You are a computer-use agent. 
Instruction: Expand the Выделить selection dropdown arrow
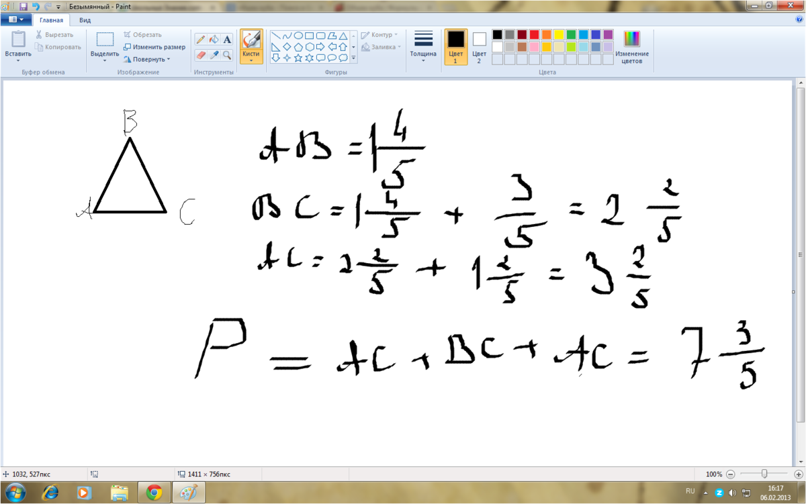[x=105, y=60]
